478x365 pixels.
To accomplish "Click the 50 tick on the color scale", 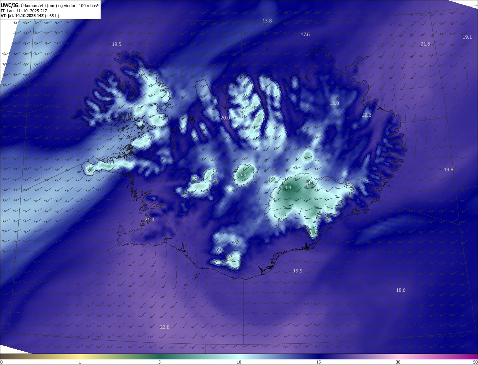I will 475,362.
